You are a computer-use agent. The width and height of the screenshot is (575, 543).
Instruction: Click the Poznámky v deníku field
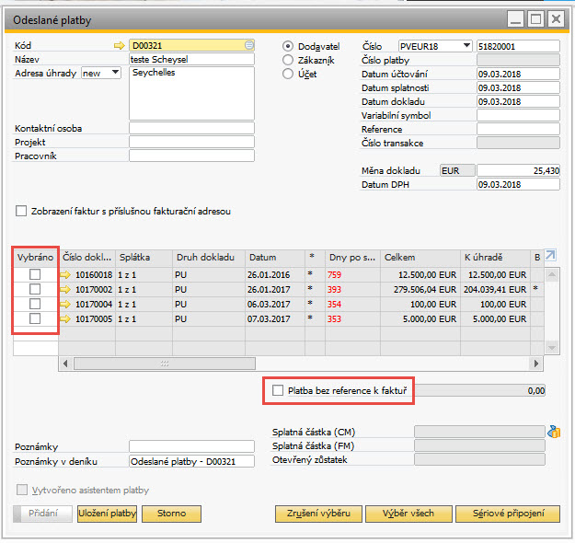(191, 461)
